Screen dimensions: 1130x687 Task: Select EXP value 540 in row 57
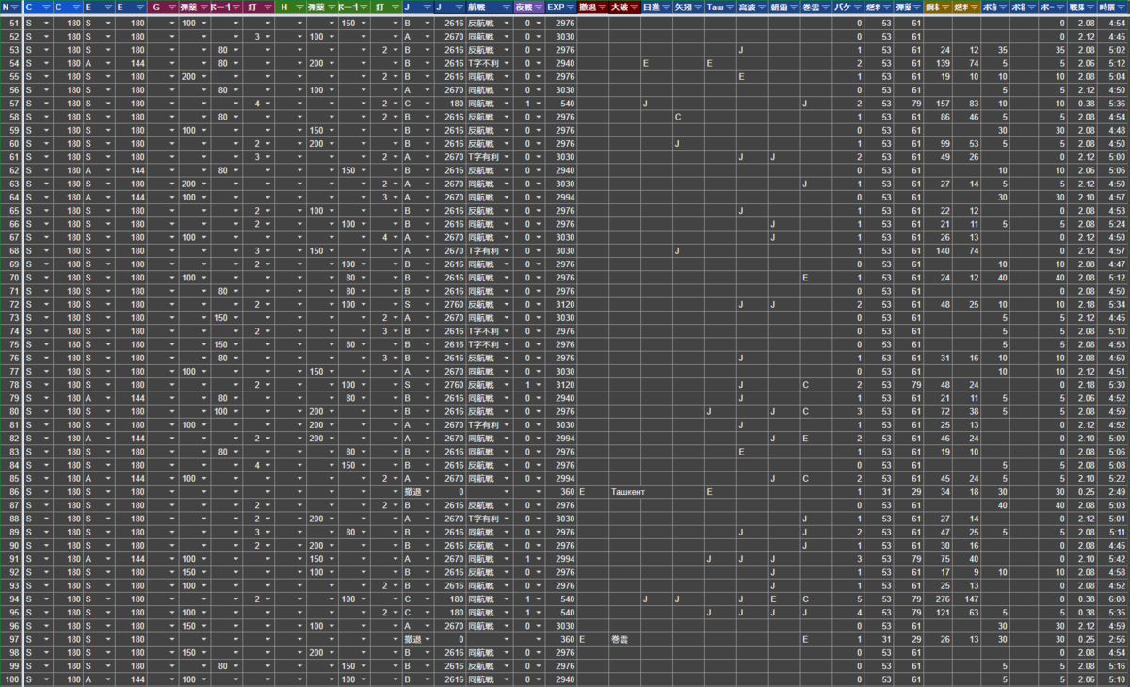coord(561,103)
